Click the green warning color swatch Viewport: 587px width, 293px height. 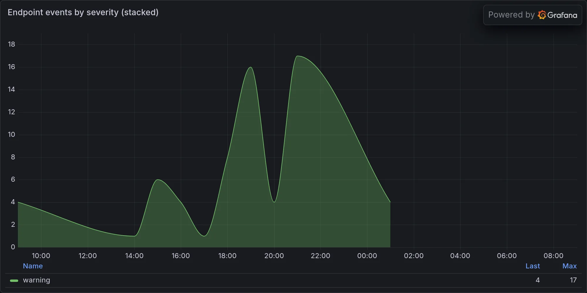click(x=14, y=280)
